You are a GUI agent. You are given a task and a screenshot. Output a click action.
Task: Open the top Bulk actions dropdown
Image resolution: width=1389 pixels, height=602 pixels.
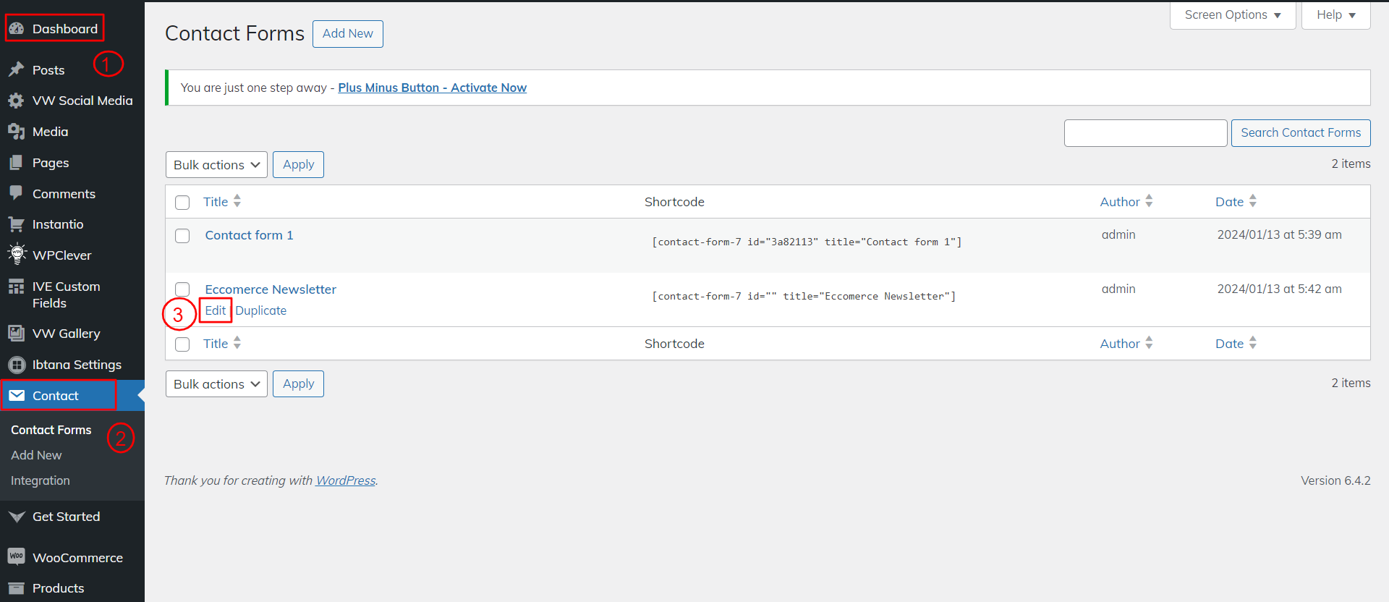216,165
